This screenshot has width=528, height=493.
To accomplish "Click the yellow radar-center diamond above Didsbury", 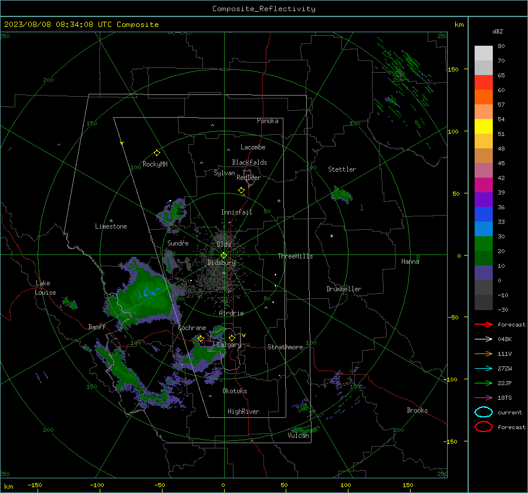I will click(x=224, y=255).
